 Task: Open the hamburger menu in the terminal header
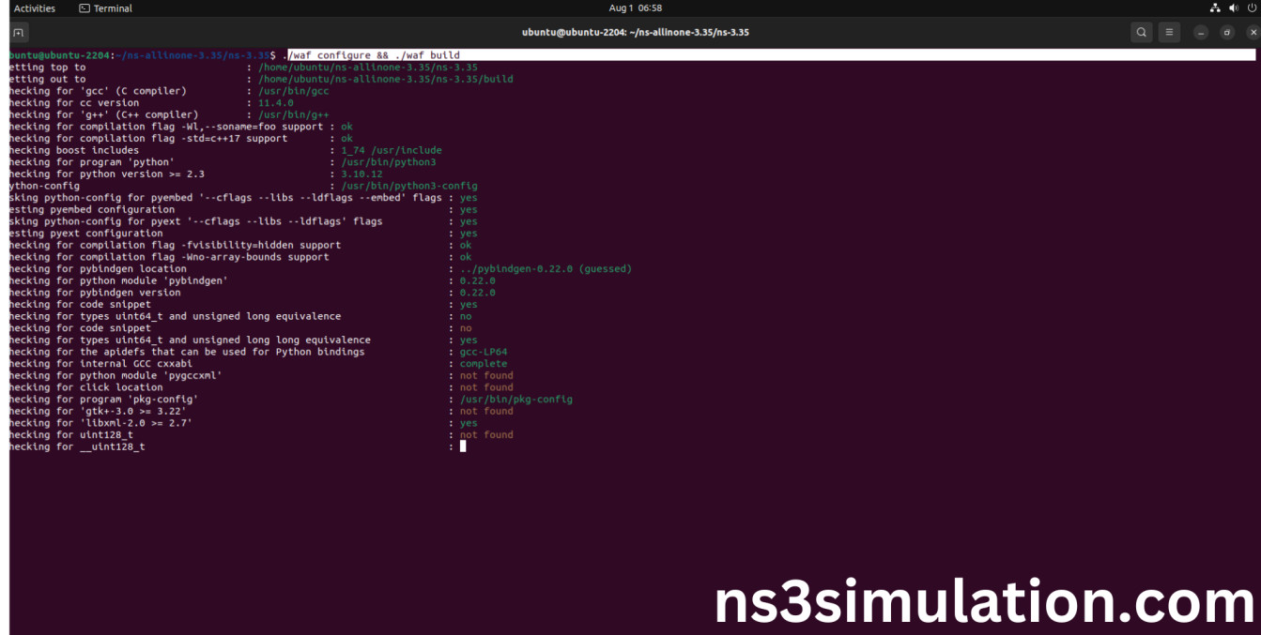[x=1168, y=31]
